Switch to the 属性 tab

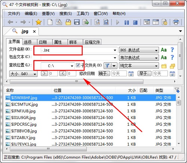click(60, 42)
